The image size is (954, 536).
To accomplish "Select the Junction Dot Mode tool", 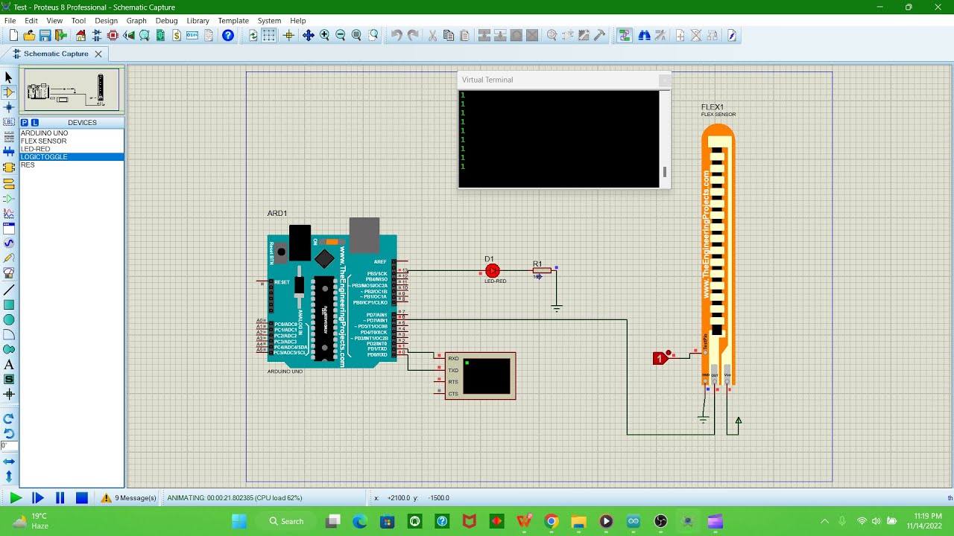I will coord(9,107).
